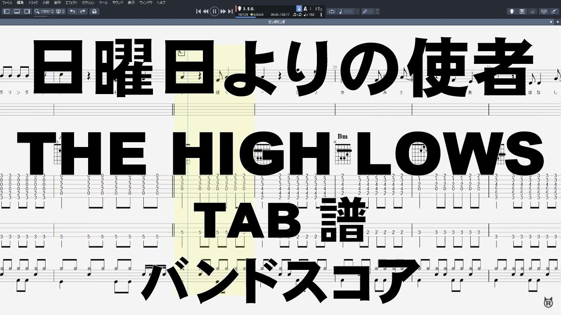The image size is (561, 315).
Task: Open the 音符 (Note) menu
Action: (57, 3)
